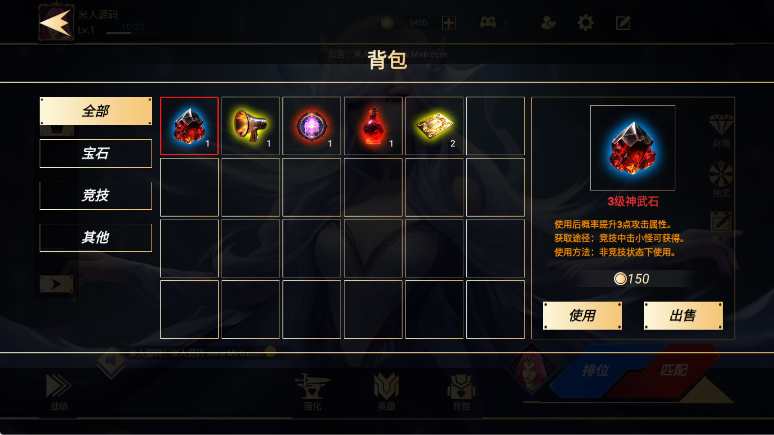The image size is (774, 435).
Task: Click the back arrow icon
Action: 56,22
